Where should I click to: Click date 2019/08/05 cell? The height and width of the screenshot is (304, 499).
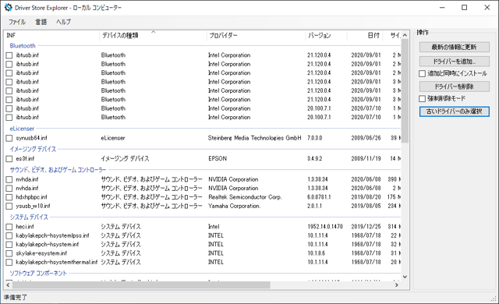[366, 206]
